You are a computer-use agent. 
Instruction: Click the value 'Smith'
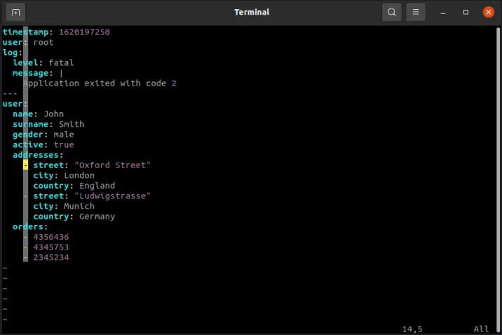pos(72,124)
